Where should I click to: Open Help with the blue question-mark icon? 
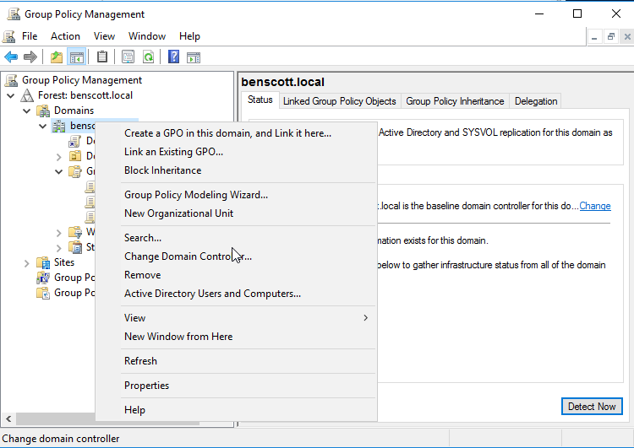pos(173,57)
